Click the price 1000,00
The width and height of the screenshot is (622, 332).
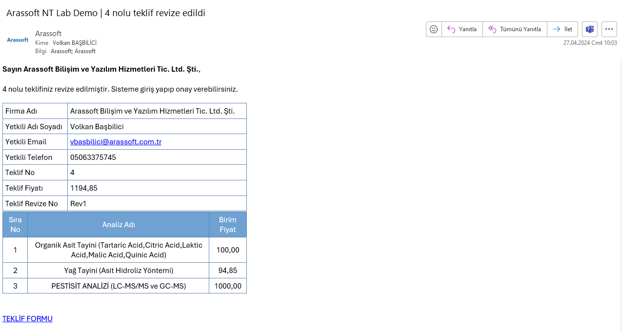(x=228, y=286)
